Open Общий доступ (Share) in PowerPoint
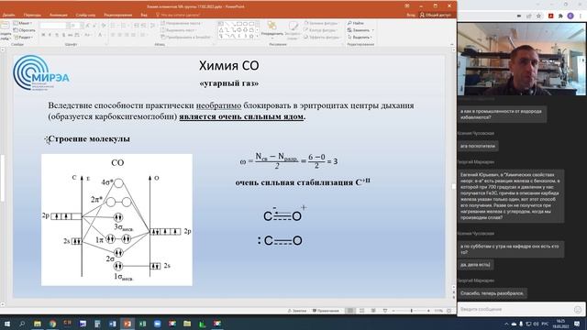The image size is (587, 330). tap(436, 15)
